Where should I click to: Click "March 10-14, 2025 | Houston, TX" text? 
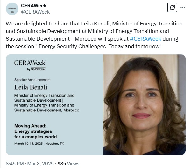pyautogui.click(x=39, y=144)
